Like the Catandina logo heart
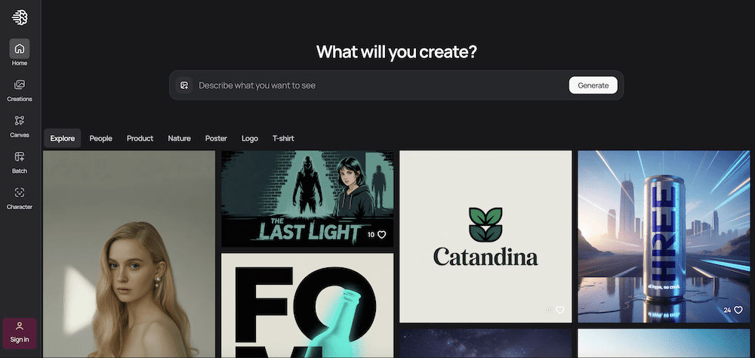Screen dimensions: 755x358 560,310
